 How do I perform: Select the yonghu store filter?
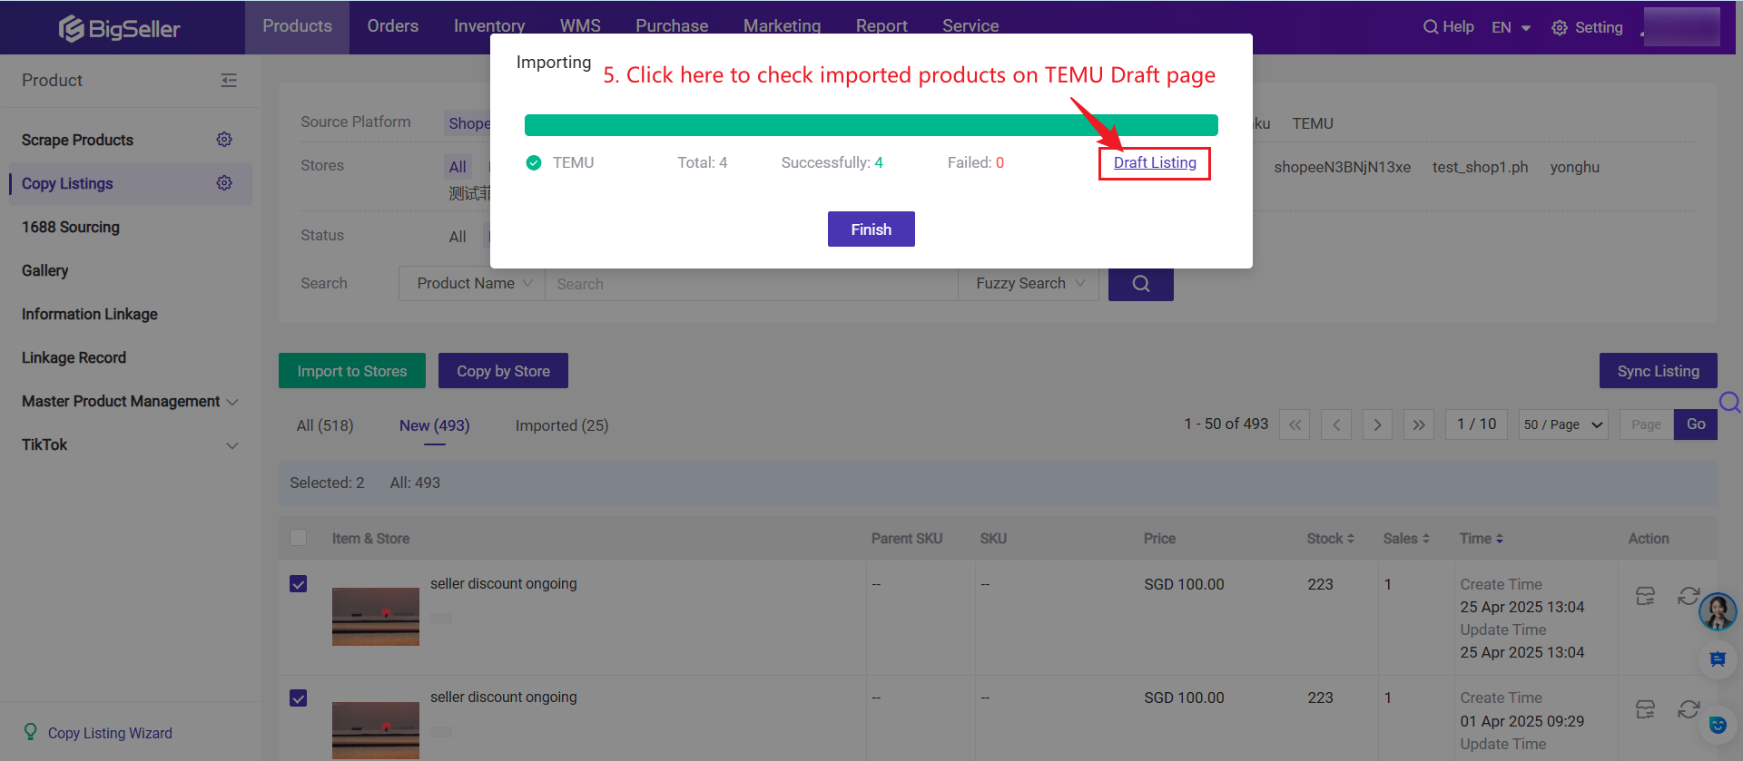[1575, 167]
